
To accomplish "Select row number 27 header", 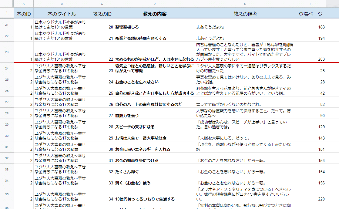I will (7, 102).
